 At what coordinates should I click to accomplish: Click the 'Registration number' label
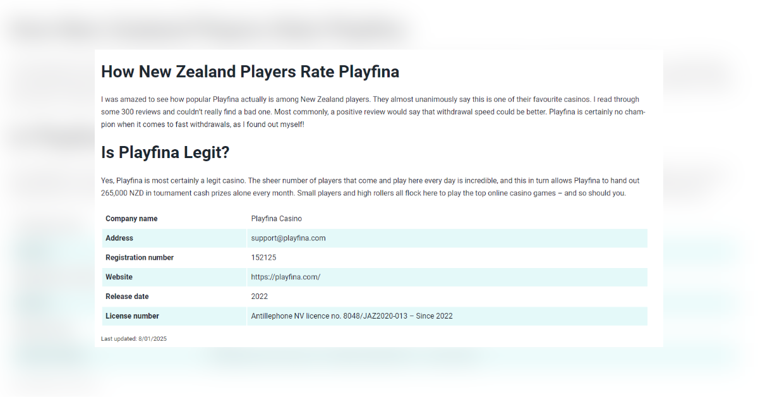140,258
